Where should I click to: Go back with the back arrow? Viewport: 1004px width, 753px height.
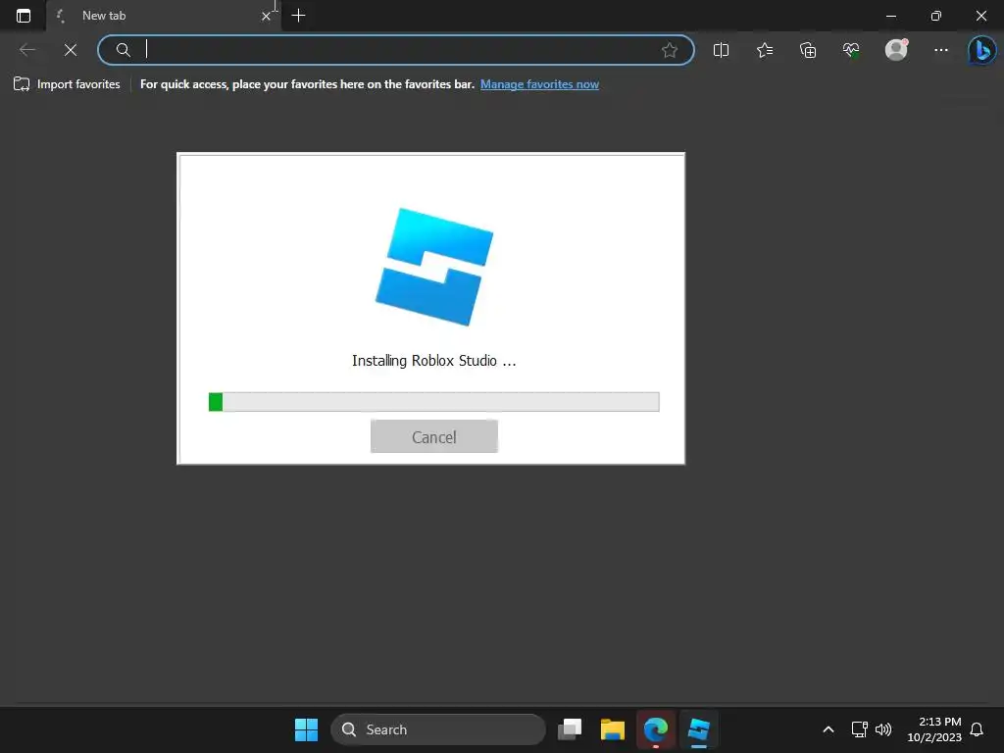coord(27,50)
